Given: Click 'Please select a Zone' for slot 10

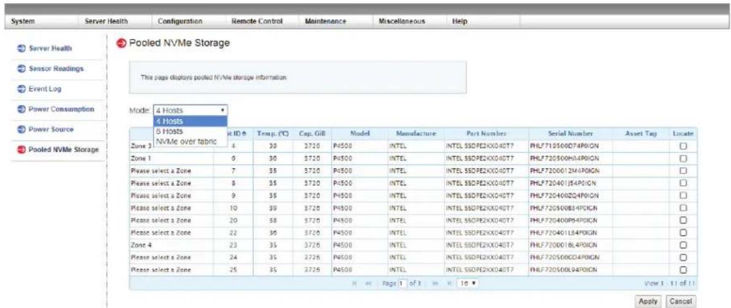Looking at the screenshot, I should click(172, 208).
